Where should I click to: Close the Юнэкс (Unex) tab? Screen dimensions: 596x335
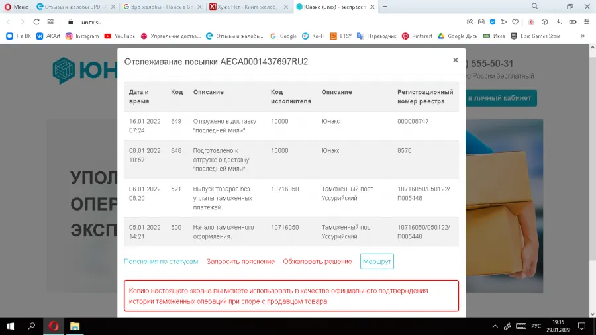(372, 7)
